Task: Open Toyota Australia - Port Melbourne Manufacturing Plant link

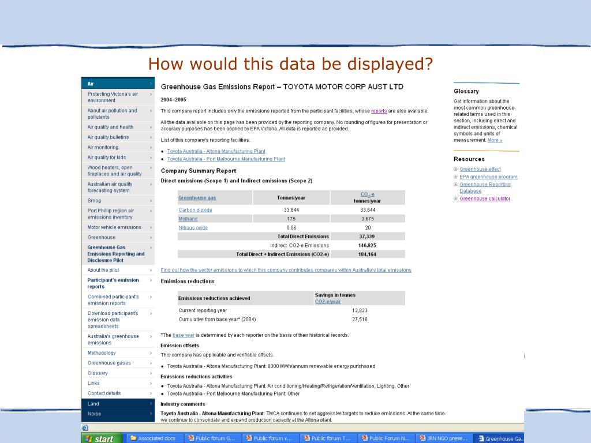Action: [x=226, y=159]
